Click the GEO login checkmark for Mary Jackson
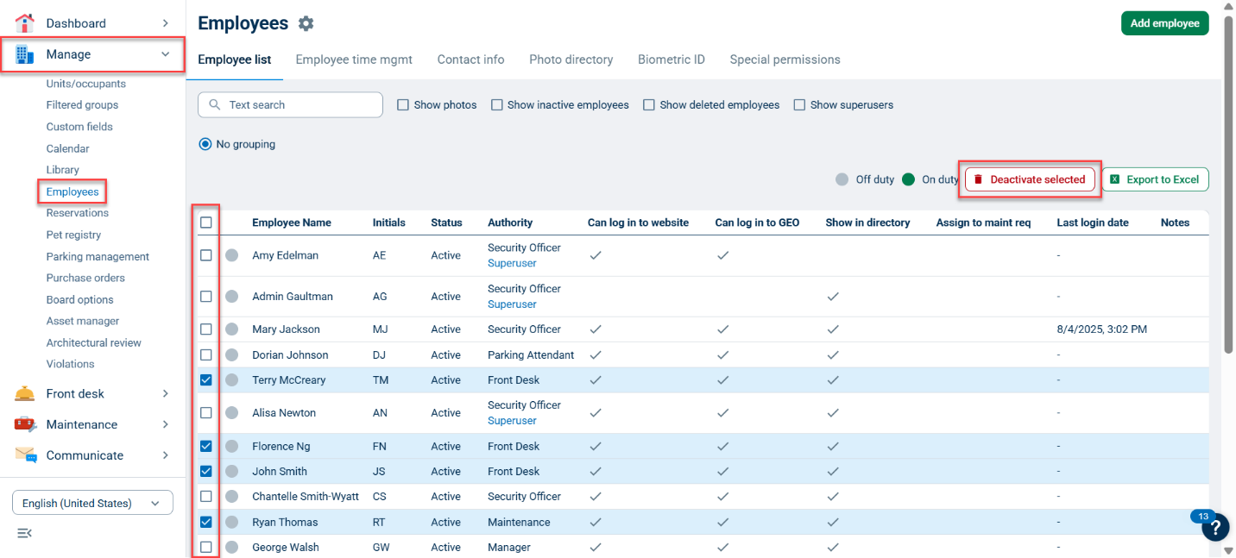The height and width of the screenshot is (558, 1236). point(723,329)
